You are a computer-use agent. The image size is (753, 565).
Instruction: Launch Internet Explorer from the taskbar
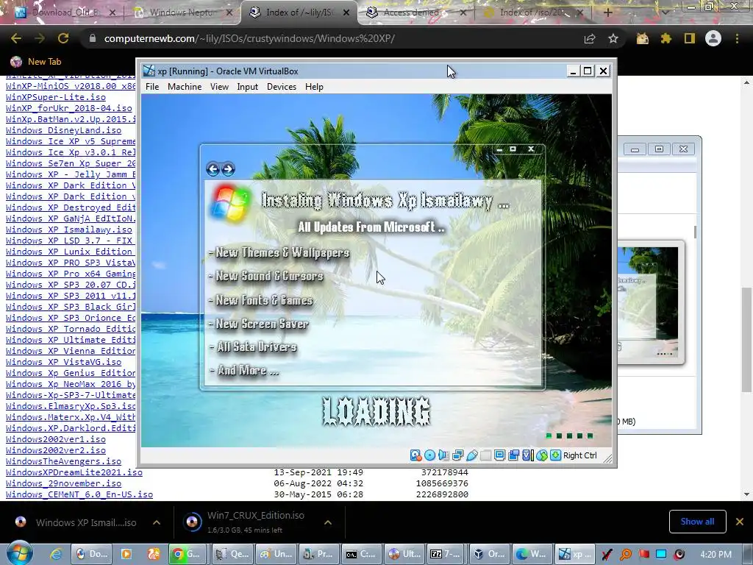(x=56, y=554)
